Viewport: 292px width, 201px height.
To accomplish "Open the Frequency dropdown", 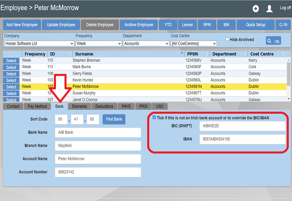I will click(x=97, y=43).
